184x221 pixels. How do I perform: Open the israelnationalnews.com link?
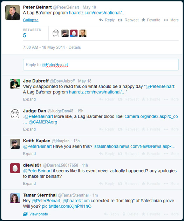[134, 147]
